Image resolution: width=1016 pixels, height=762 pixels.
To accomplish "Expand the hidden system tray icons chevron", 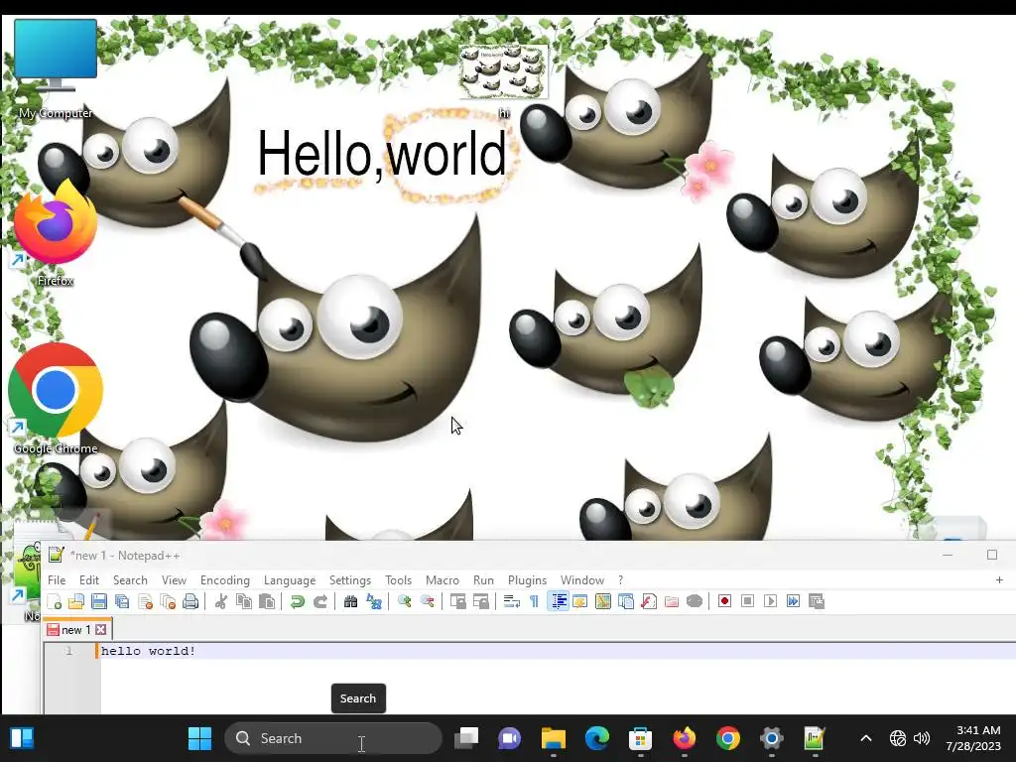I will pyautogui.click(x=865, y=738).
